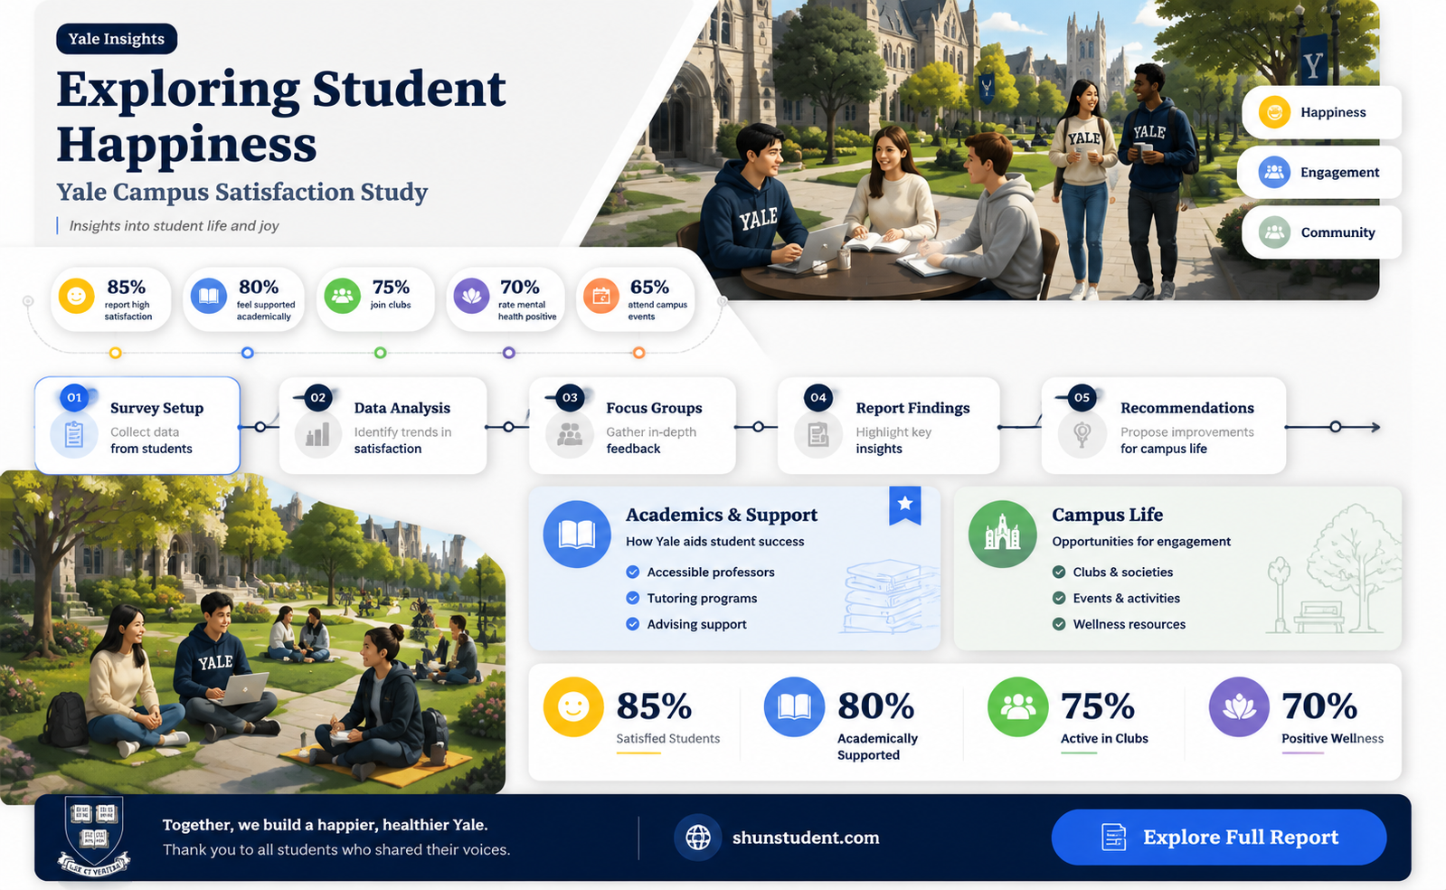1446x890 pixels.
Task: Click the document icon in Report Findings
Action: 818,435
